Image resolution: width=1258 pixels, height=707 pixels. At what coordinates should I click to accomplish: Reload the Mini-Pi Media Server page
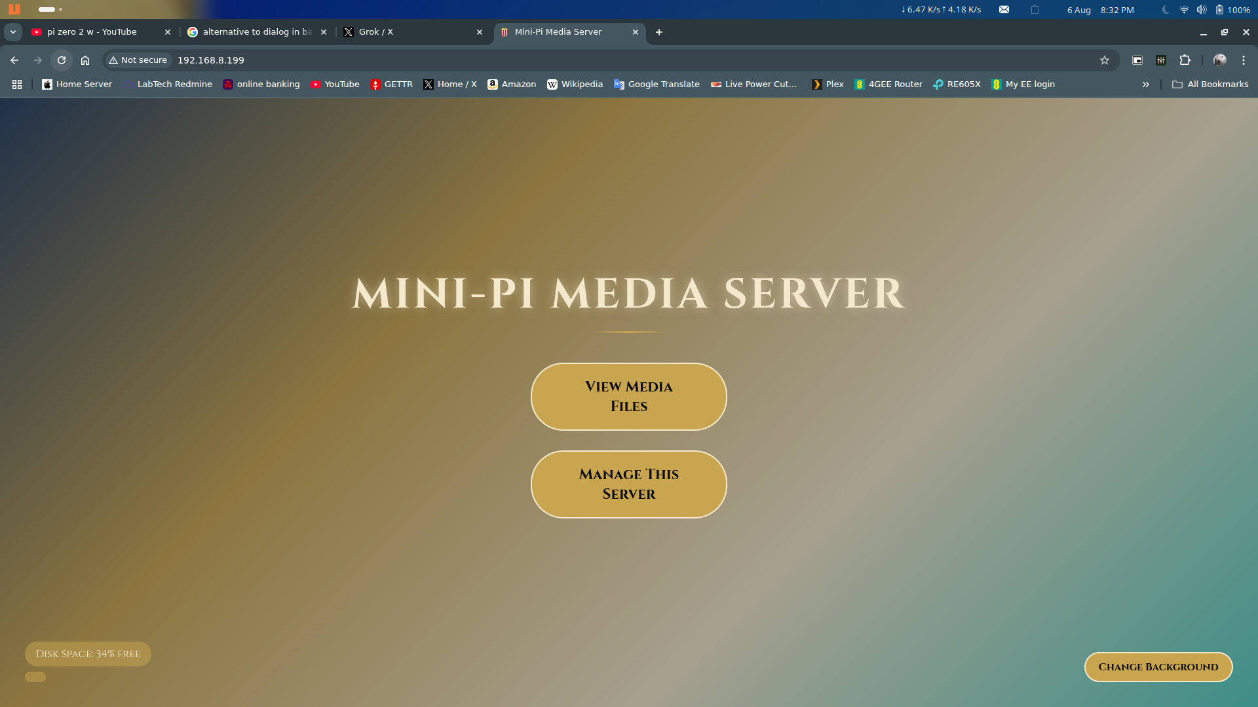(x=61, y=60)
